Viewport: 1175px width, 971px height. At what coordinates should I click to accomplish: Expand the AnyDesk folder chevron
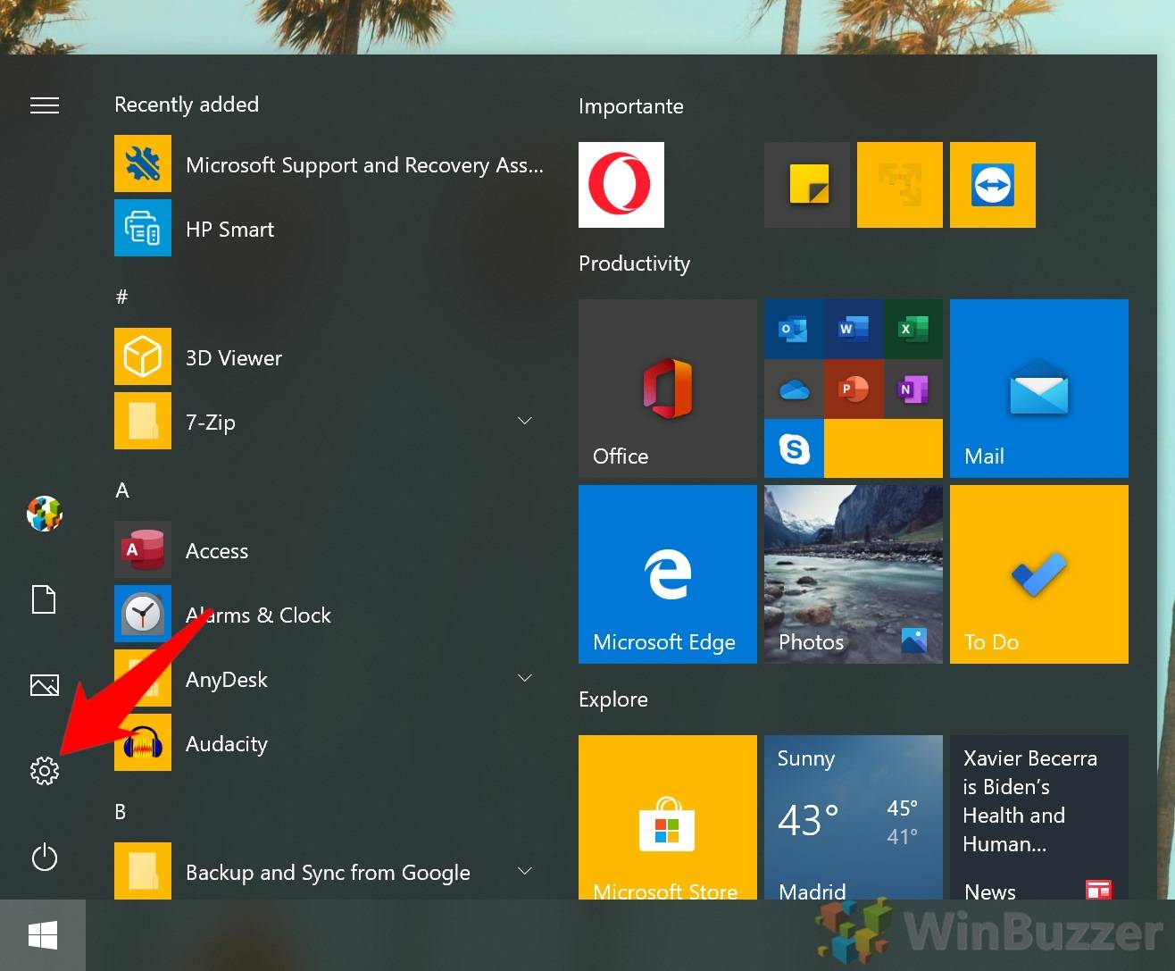coord(525,678)
